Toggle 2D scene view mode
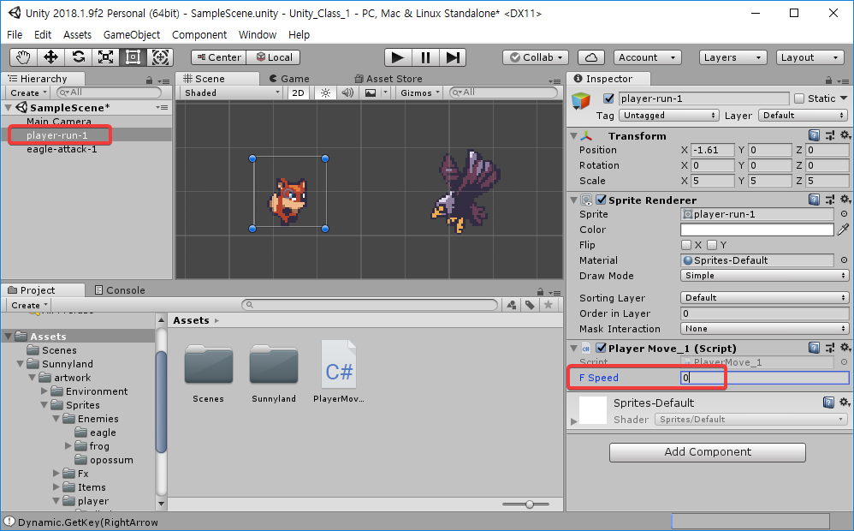Screen dimensions: 854x531 pos(298,92)
